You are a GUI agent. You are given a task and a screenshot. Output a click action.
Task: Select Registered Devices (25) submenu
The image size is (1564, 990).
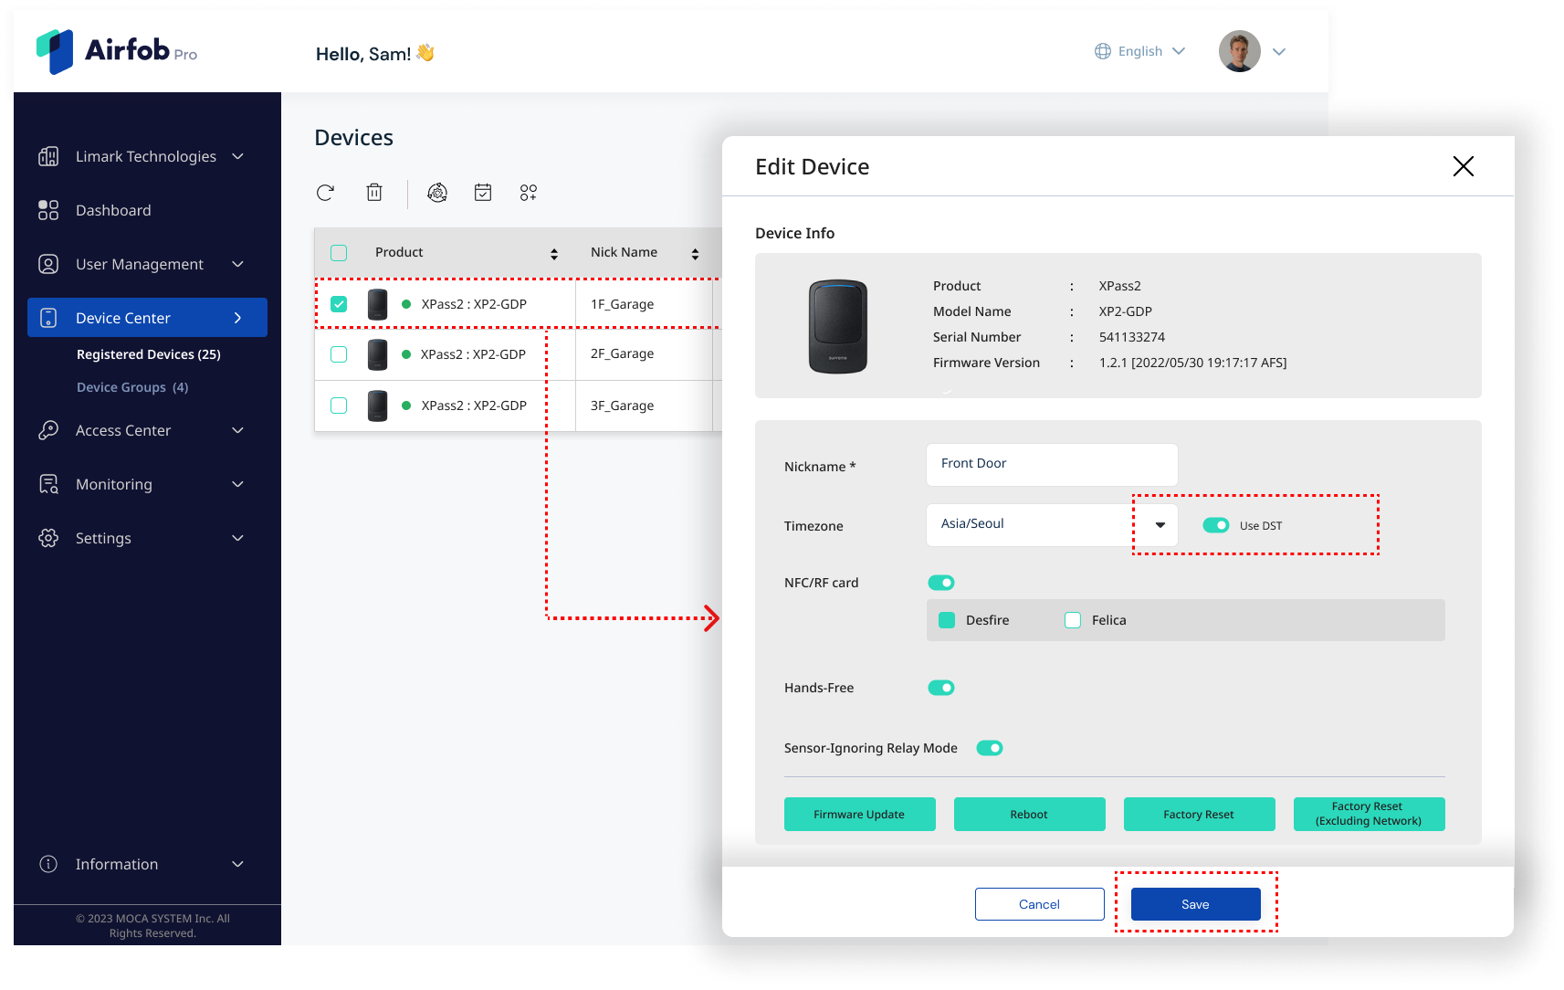point(149,354)
